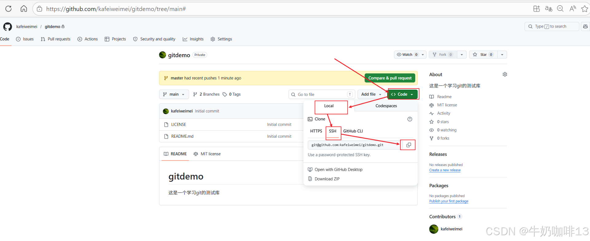Click the Code repository tab
The width and height of the screenshot is (590, 241).
pos(5,39)
